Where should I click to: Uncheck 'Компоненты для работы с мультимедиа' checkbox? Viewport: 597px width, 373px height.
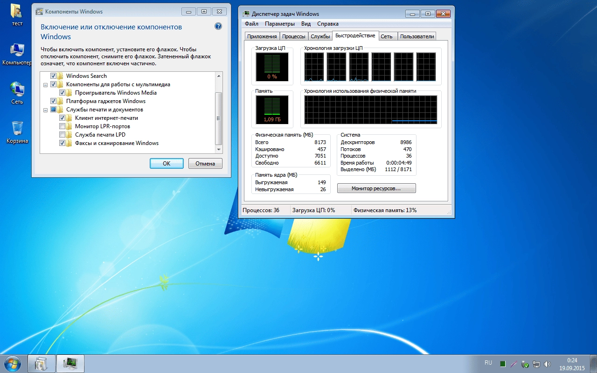click(x=53, y=84)
